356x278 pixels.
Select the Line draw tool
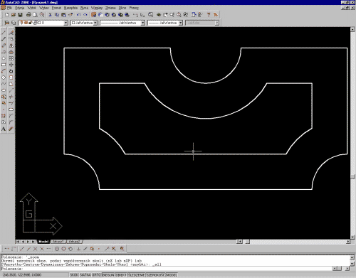click(4, 33)
